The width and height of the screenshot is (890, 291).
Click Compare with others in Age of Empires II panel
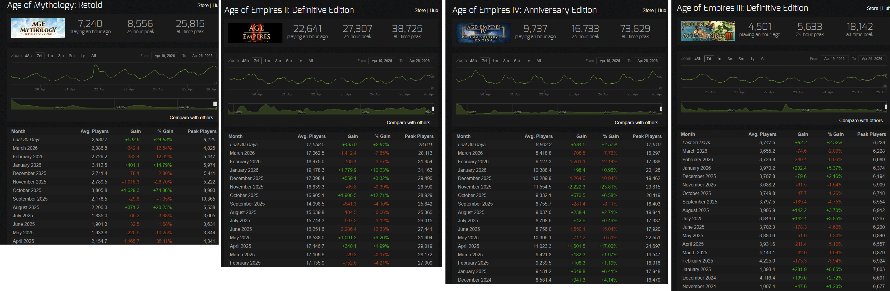[x=410, y=122]
